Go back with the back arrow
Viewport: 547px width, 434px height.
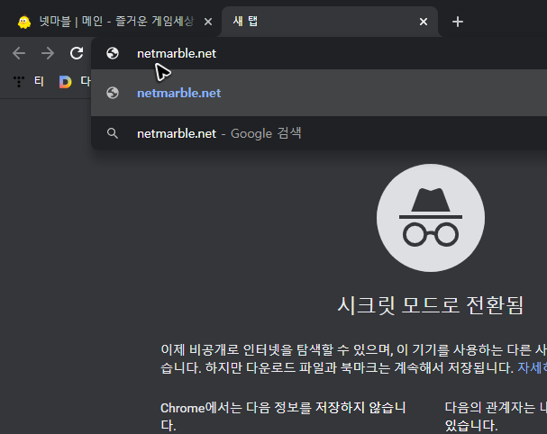pyautogui.click(x=19, y=53)
